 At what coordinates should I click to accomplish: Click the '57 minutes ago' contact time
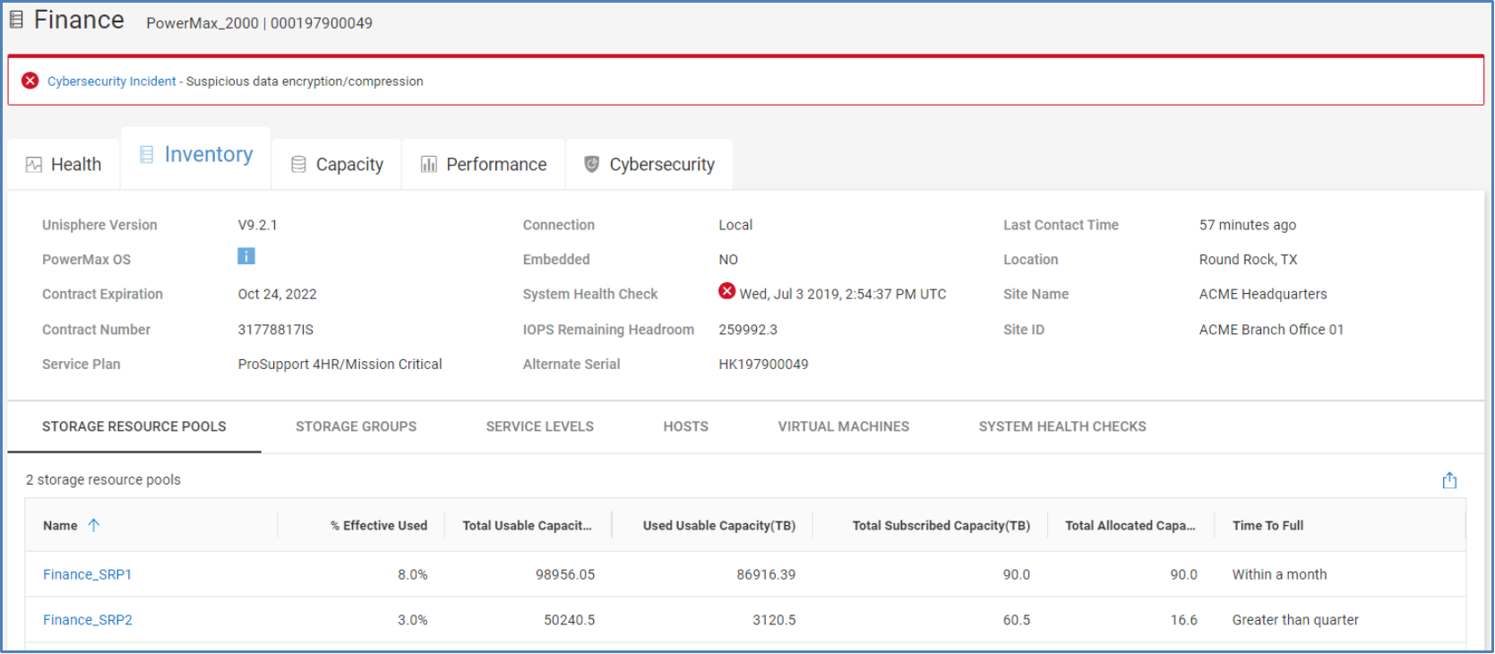pyautogui.click(x=1248, y=225)
